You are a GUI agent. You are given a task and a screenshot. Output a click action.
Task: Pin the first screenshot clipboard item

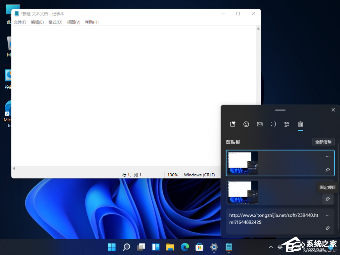point(328,170)
